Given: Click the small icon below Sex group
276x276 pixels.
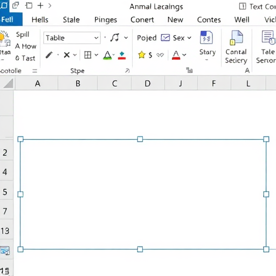Looking at the screenshot, I should pos(189,70).
